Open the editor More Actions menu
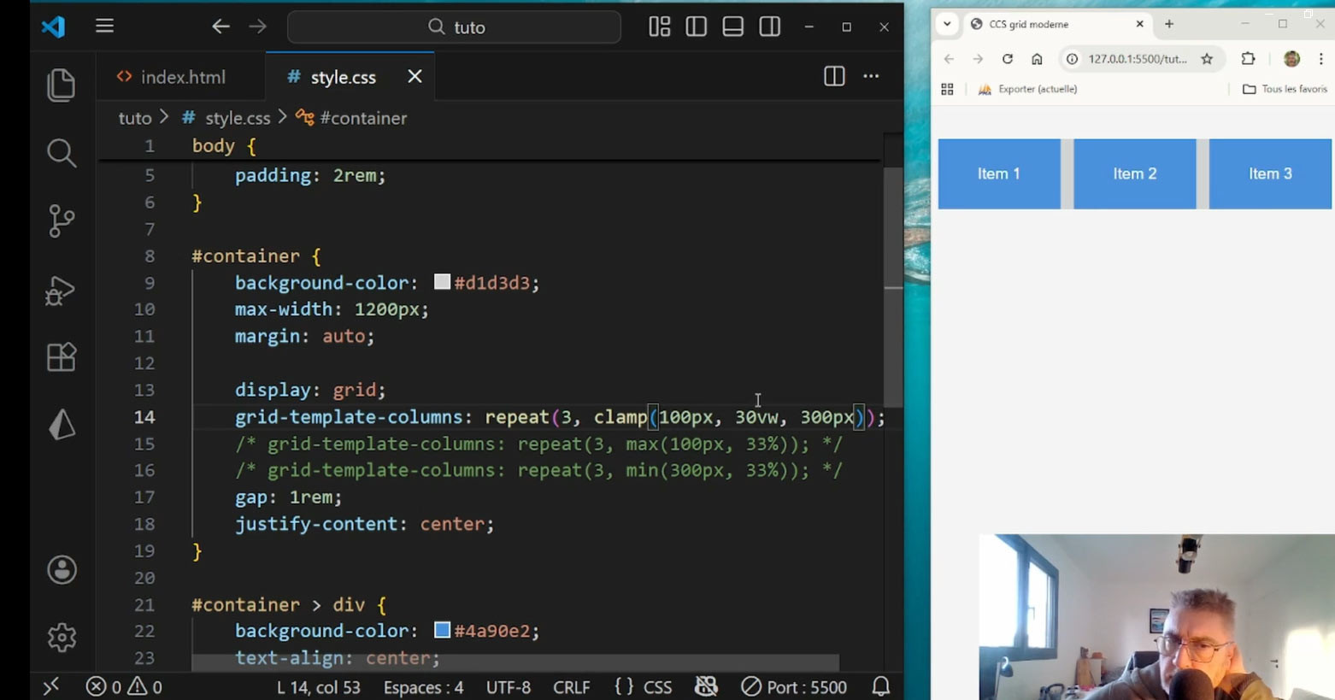 871,77
